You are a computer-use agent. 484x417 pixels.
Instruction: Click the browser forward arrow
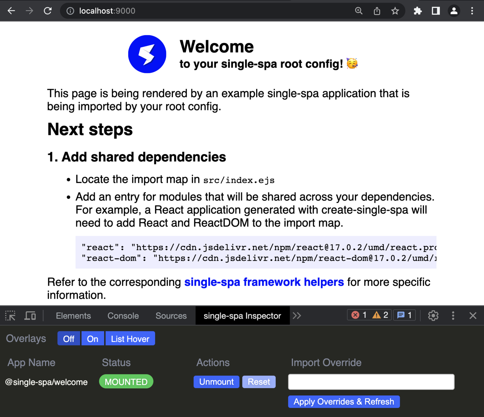(29, 11)
